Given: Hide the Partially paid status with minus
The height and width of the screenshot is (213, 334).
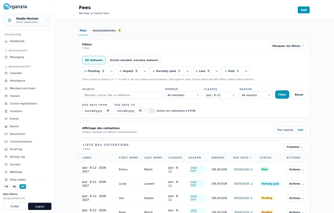Looking at the screenshot, I should point(187,71).
